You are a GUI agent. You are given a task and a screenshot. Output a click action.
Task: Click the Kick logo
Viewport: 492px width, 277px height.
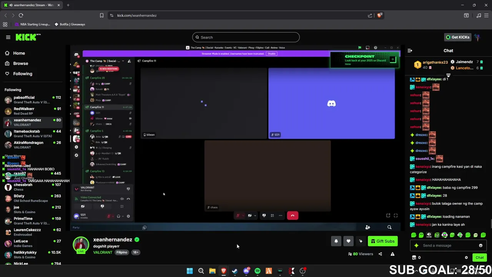(28, 37)
